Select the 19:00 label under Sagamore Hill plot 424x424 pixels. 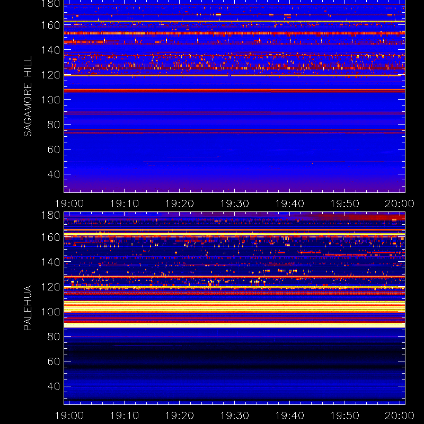[69, 204]
